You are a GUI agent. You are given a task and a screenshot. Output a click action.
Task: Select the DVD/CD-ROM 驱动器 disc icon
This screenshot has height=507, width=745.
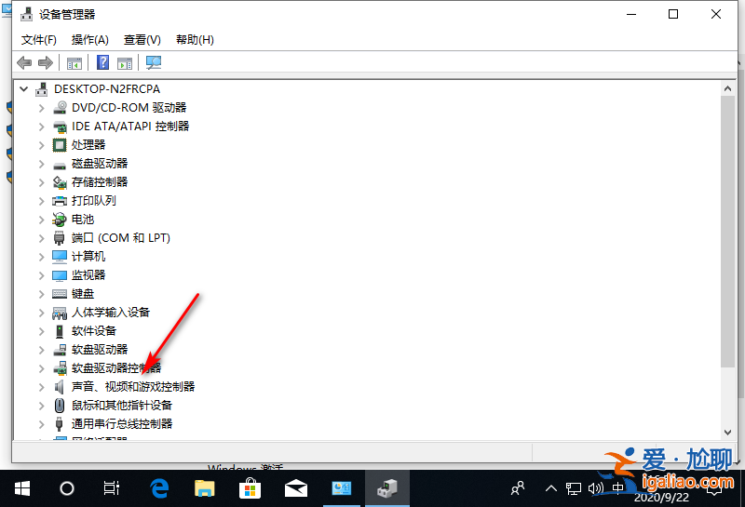point(60,108)
